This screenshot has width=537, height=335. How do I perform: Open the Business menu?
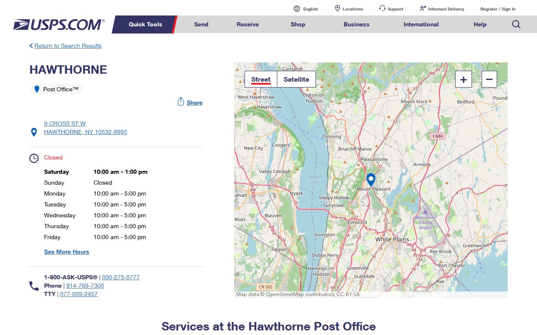tap(357, 24)
